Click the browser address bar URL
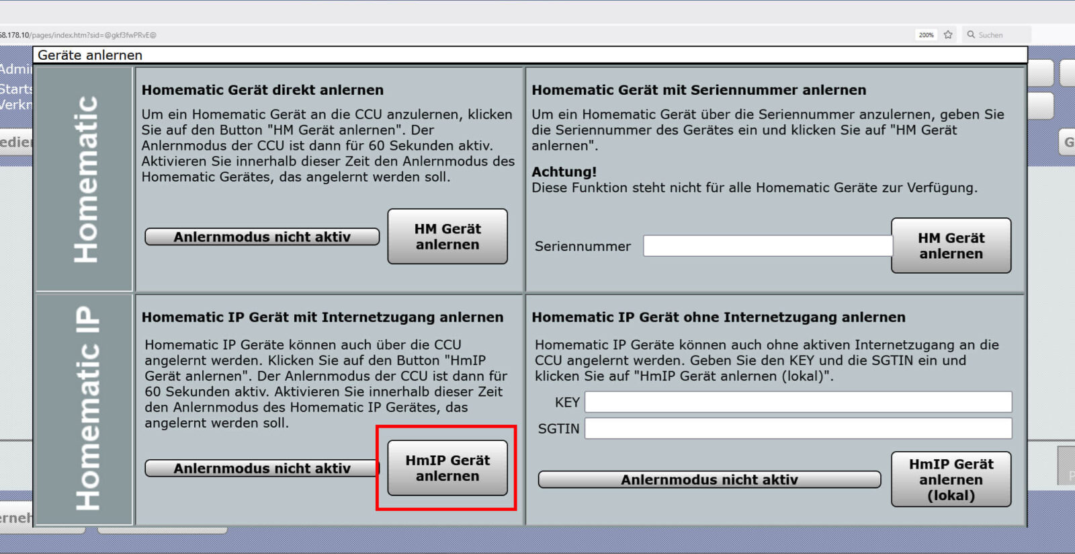Viewport: 1075px width, 554px height. point(81,35)
